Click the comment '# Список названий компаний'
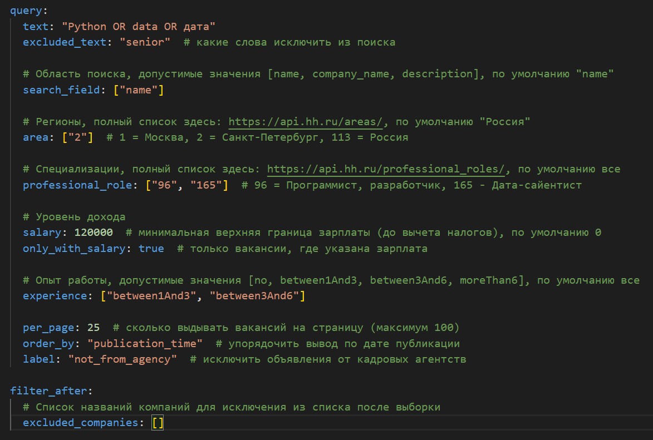This screenshot has height=440, width=653. coord(232,407)
